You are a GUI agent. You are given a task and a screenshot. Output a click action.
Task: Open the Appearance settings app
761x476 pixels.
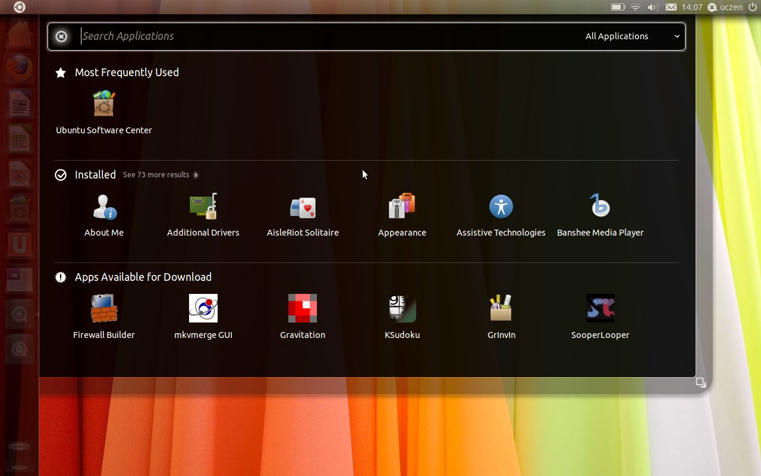click(402, 215)
